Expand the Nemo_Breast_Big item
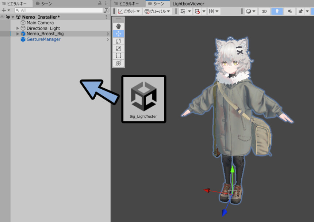The image size is (314, 222). 18,34
